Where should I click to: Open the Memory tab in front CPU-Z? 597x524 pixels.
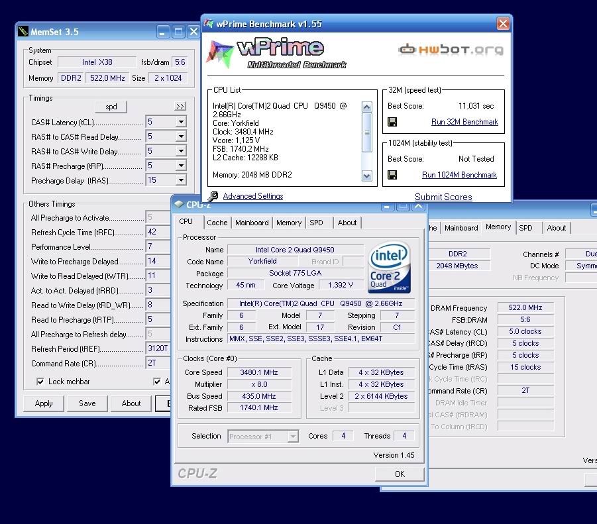pos(289,223)
